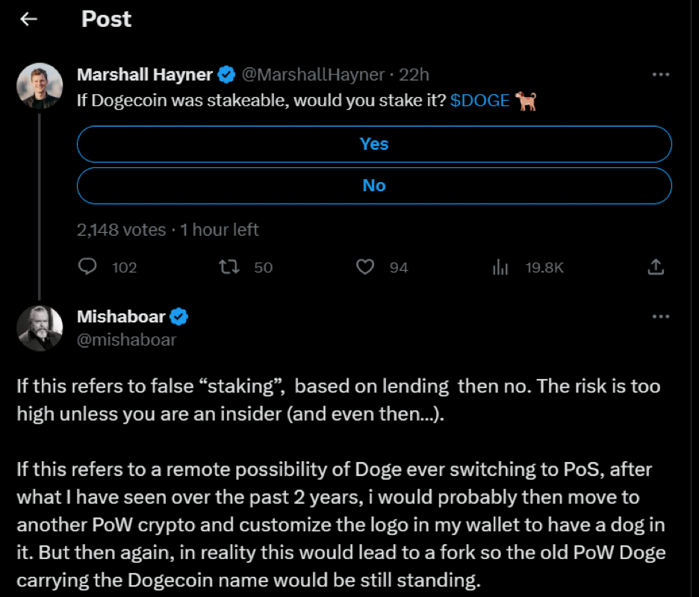Click the 22h post timestamp
The width and height of the screenshot is (699, 597).
[414, 75]
